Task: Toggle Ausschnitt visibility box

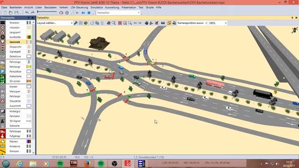Action: pyautogui.click(x=29, y=106)
